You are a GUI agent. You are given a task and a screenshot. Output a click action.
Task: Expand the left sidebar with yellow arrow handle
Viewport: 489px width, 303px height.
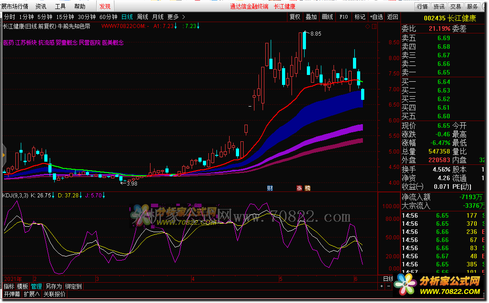click(x=4, y=155)
